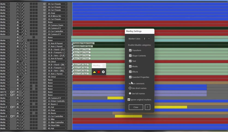Uncheck Ignore original markers checkbox
The image size is (228, 132).
[129, 100]
